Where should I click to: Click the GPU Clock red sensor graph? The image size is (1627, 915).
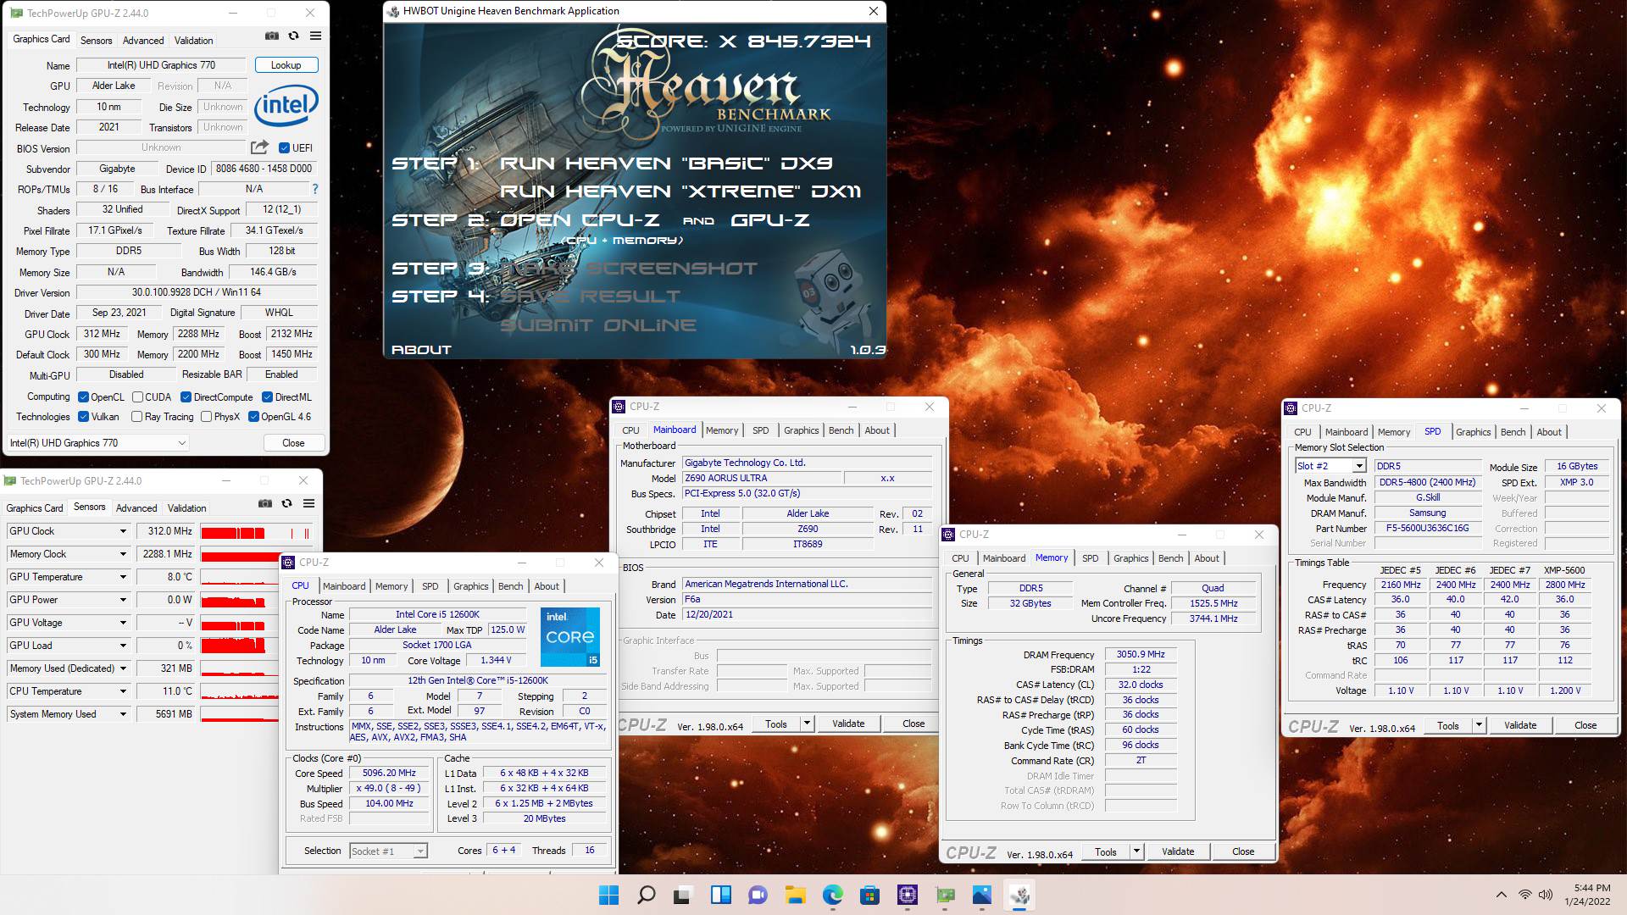point(258,532)
